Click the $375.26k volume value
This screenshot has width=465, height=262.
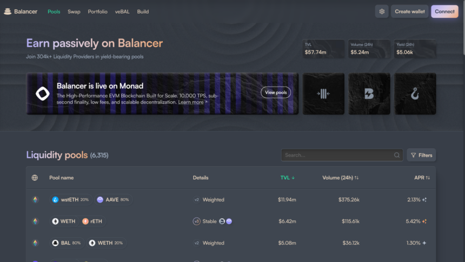349,200
